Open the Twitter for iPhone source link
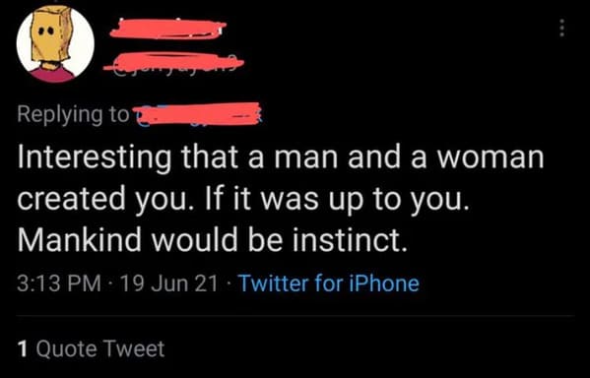 point(329,283)
